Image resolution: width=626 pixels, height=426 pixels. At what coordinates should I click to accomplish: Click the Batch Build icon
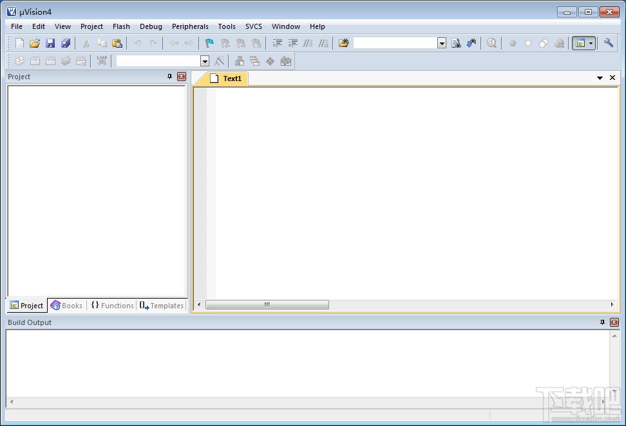pyautogui.click(x=66, y=61)
